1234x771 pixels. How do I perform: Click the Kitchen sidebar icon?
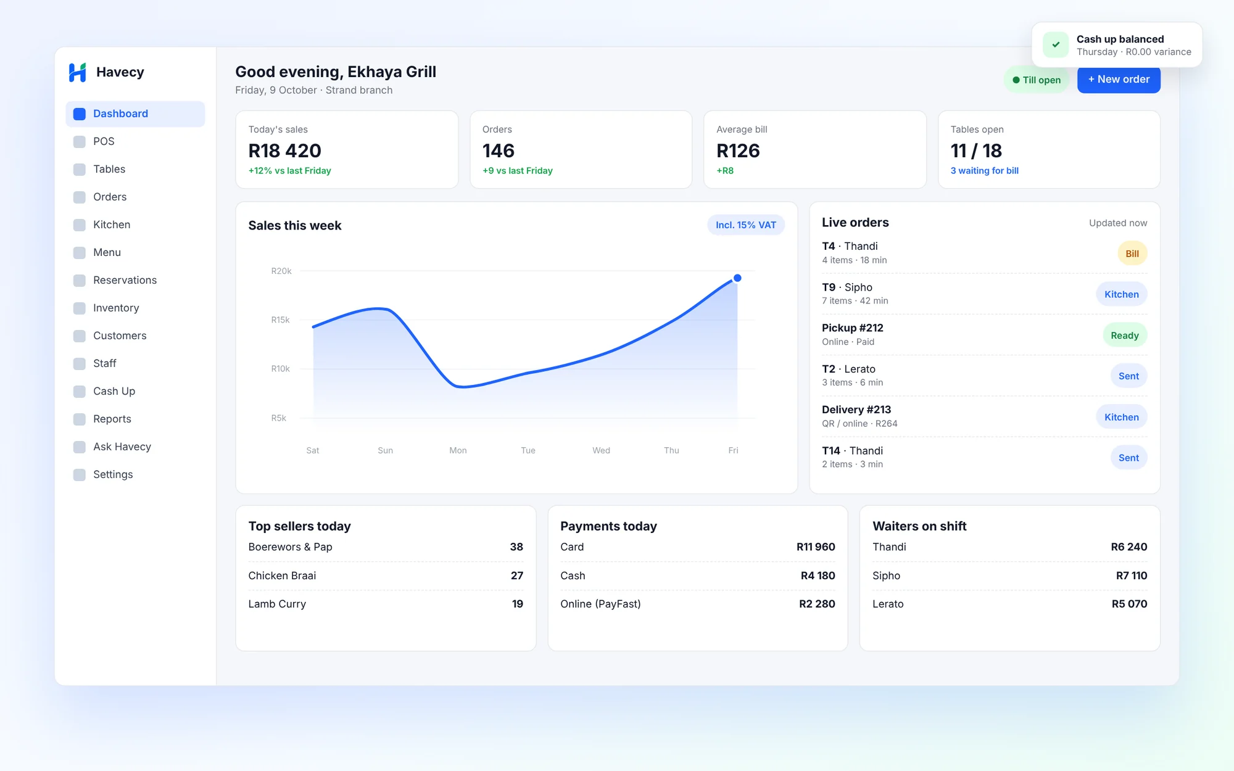pos(80,225)
